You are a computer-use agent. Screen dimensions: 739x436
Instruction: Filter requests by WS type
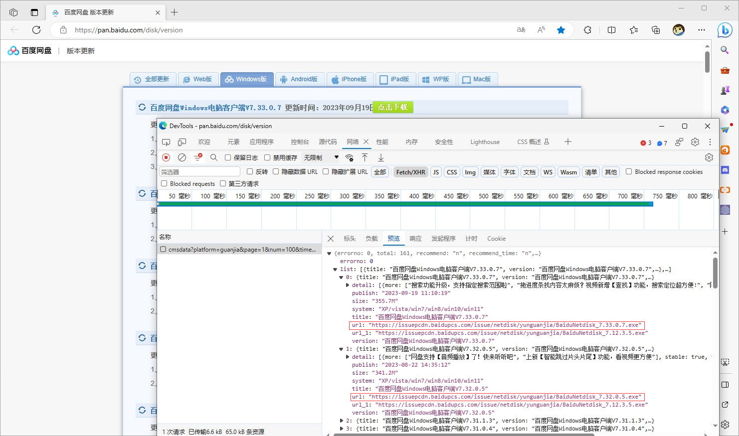[548, 172]
